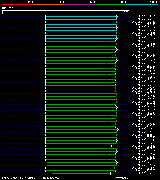Select label UniRef100_O04926

[143, 71]
